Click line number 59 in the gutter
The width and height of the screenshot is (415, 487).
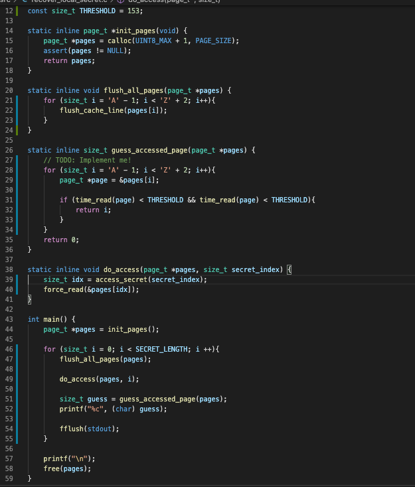point(9,478)
